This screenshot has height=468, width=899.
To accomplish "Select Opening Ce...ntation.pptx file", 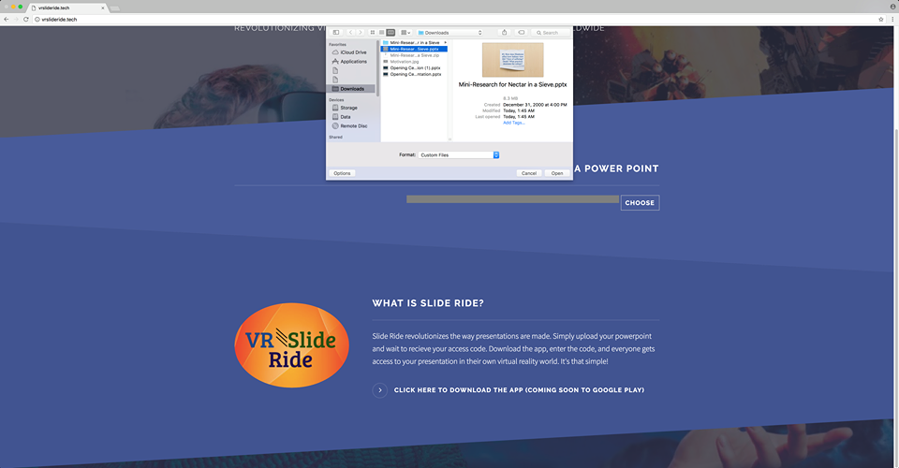I will point(415,75).
